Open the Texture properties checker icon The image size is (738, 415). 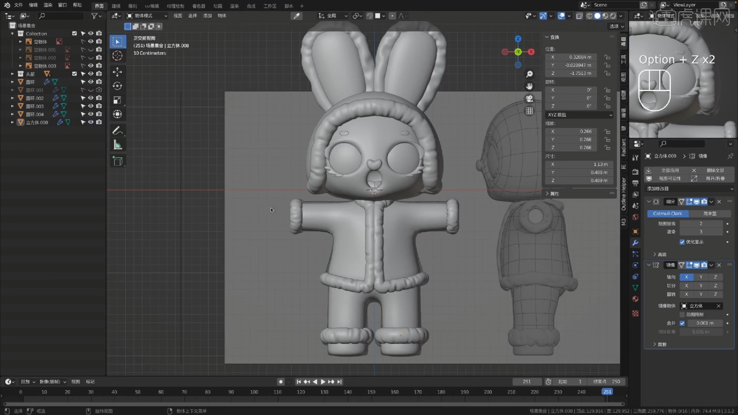click(635, 314)
